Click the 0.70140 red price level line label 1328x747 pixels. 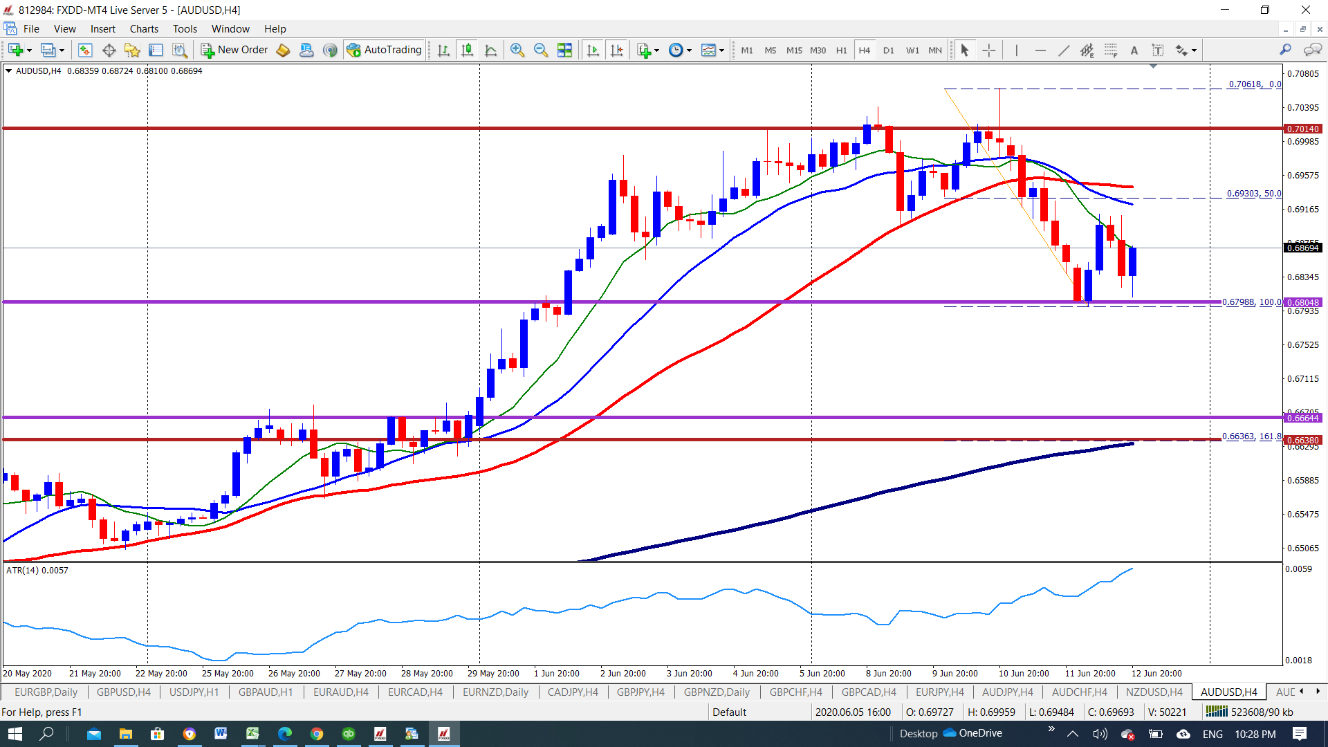pyautogui.click(x=1303, y=129)
